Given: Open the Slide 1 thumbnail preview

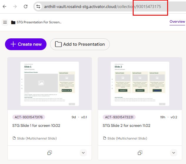Looking at the screenshot, I should [x=49, y=83].
